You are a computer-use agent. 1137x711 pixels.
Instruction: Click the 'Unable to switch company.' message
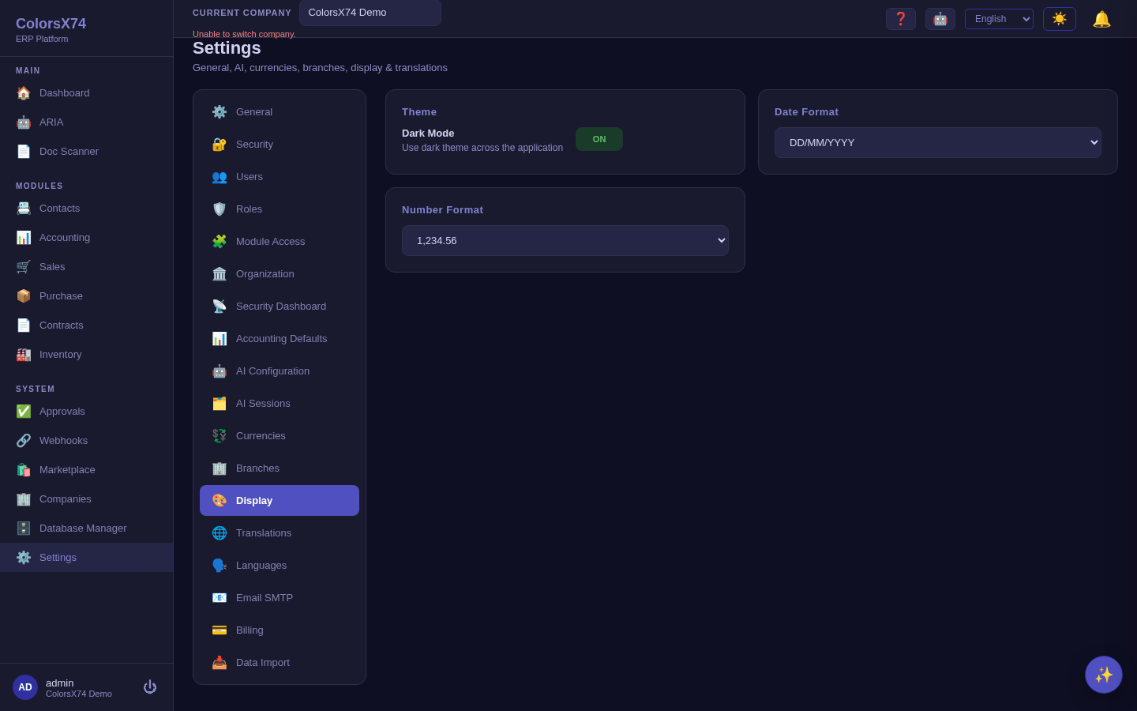244,34
